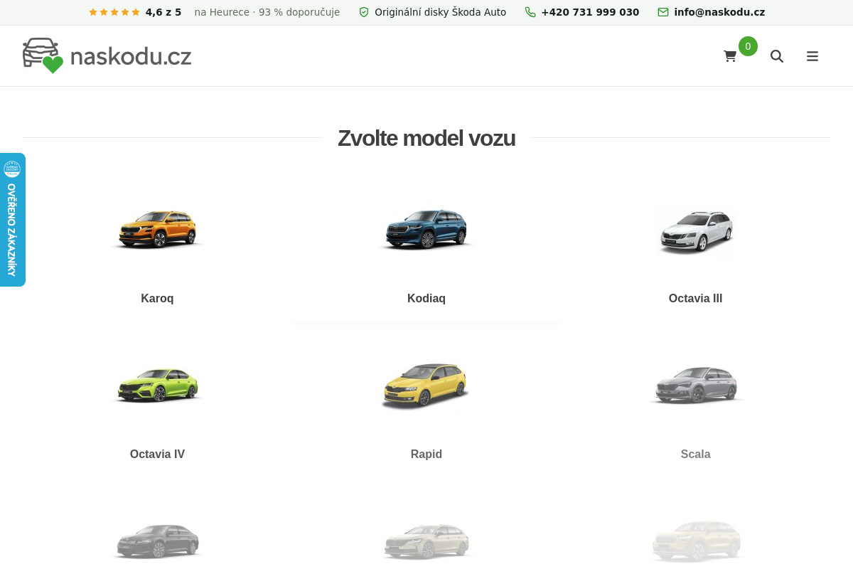
Task: Select the pale yellow SUV in bottom row
Action: (x=696, y=542)
